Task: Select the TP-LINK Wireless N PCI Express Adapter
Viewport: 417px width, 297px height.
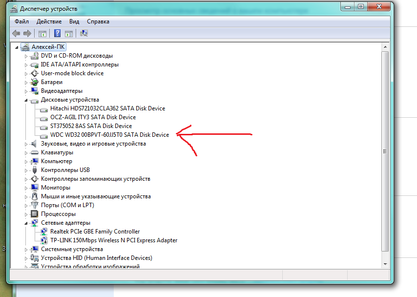Action: [113, 240]
